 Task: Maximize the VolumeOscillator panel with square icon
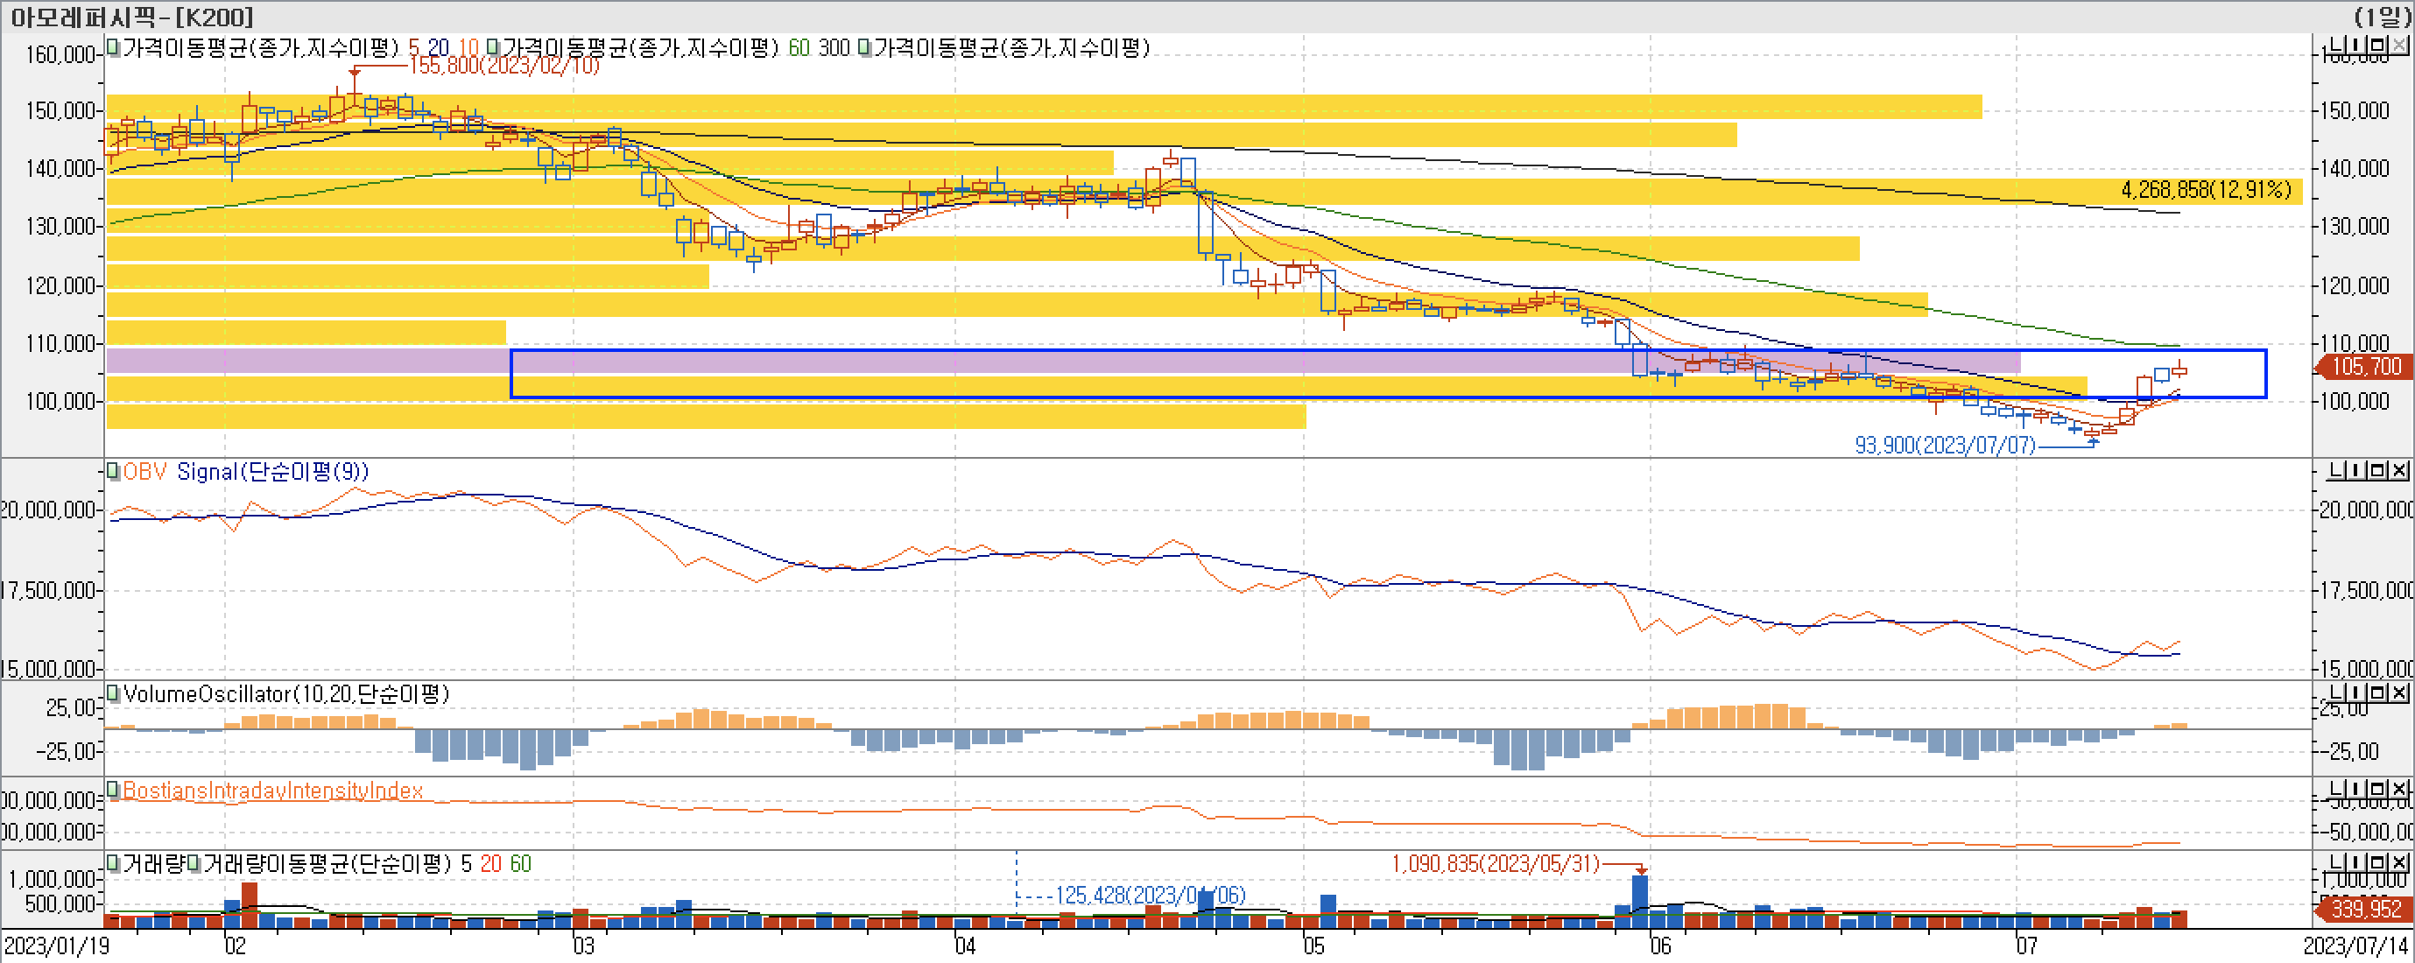(2377, 693)
